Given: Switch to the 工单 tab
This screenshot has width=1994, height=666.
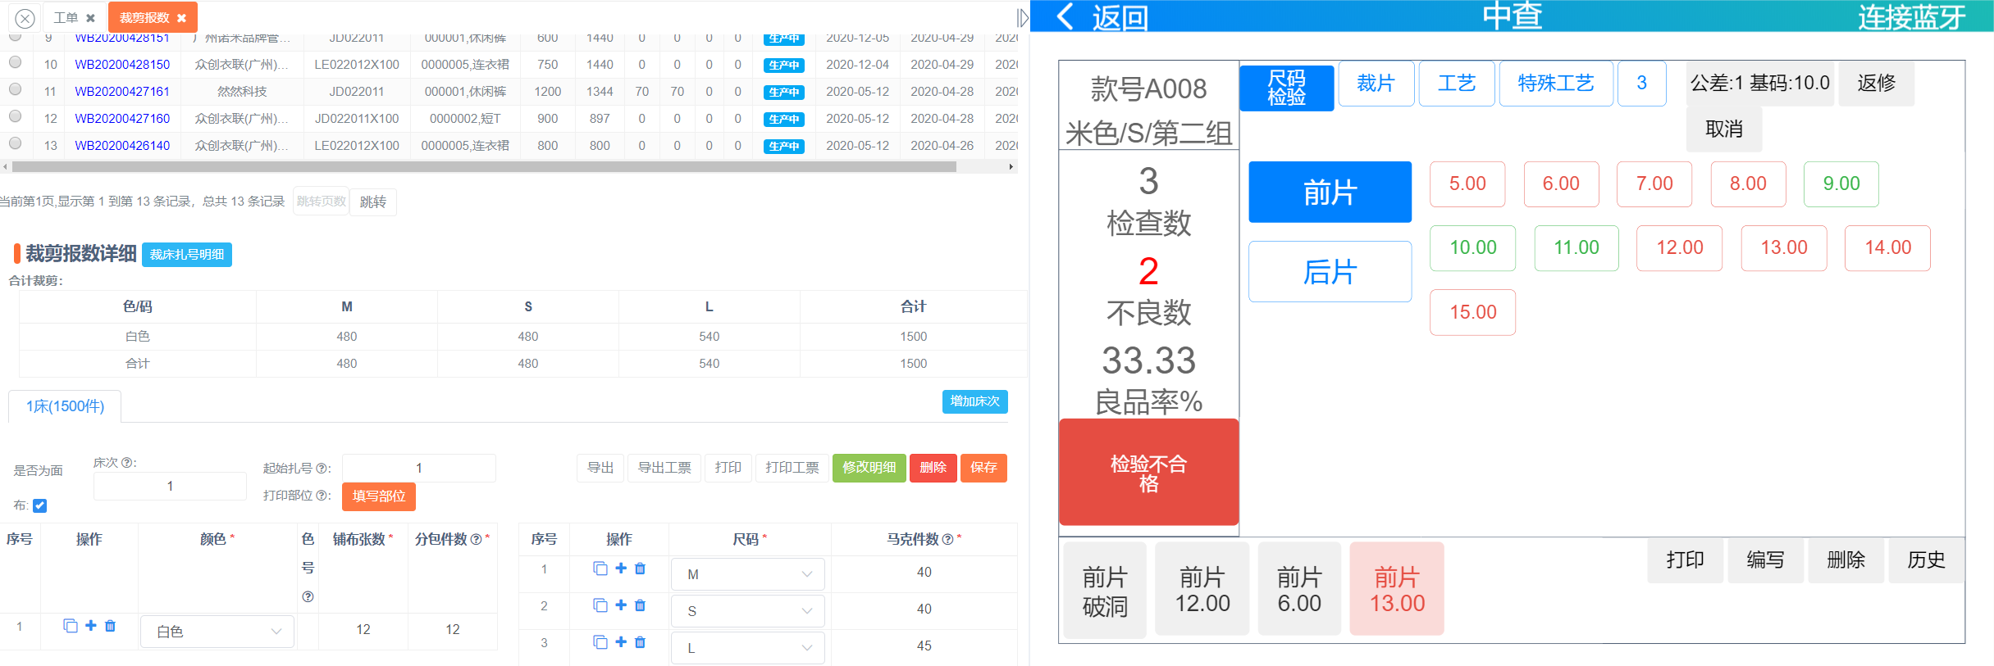Looking at the screenshot, I should [66, 18].
